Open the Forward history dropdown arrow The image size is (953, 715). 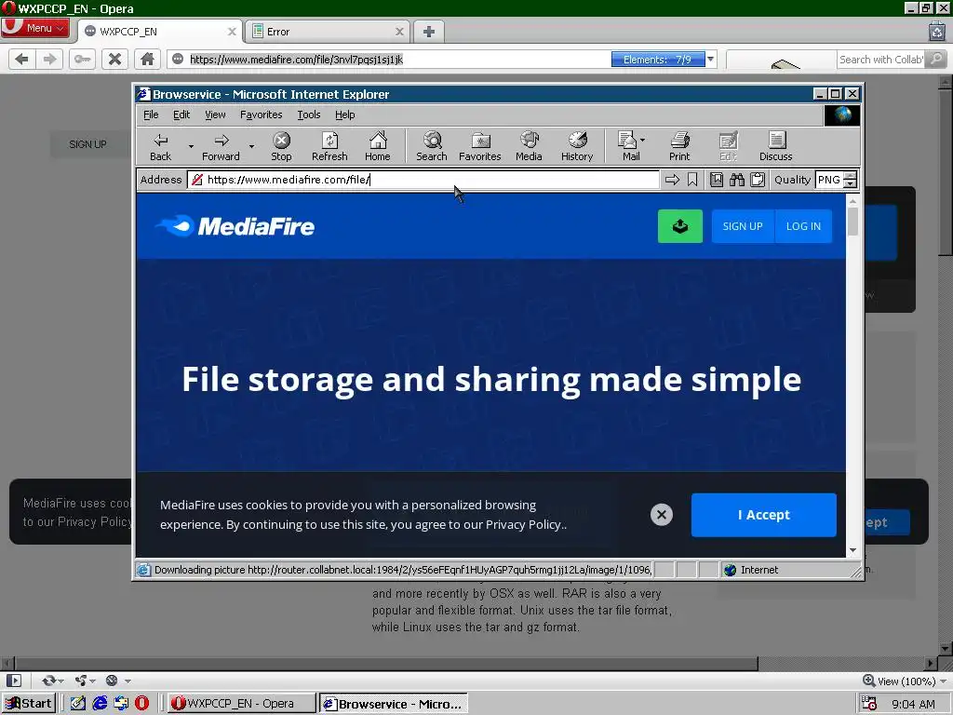[x=251, y=146]
